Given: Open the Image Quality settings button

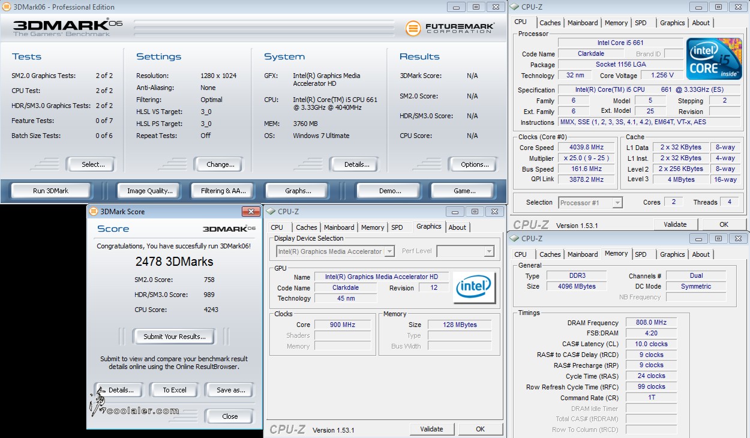Looking at the screenshot, I should (150, 191).
